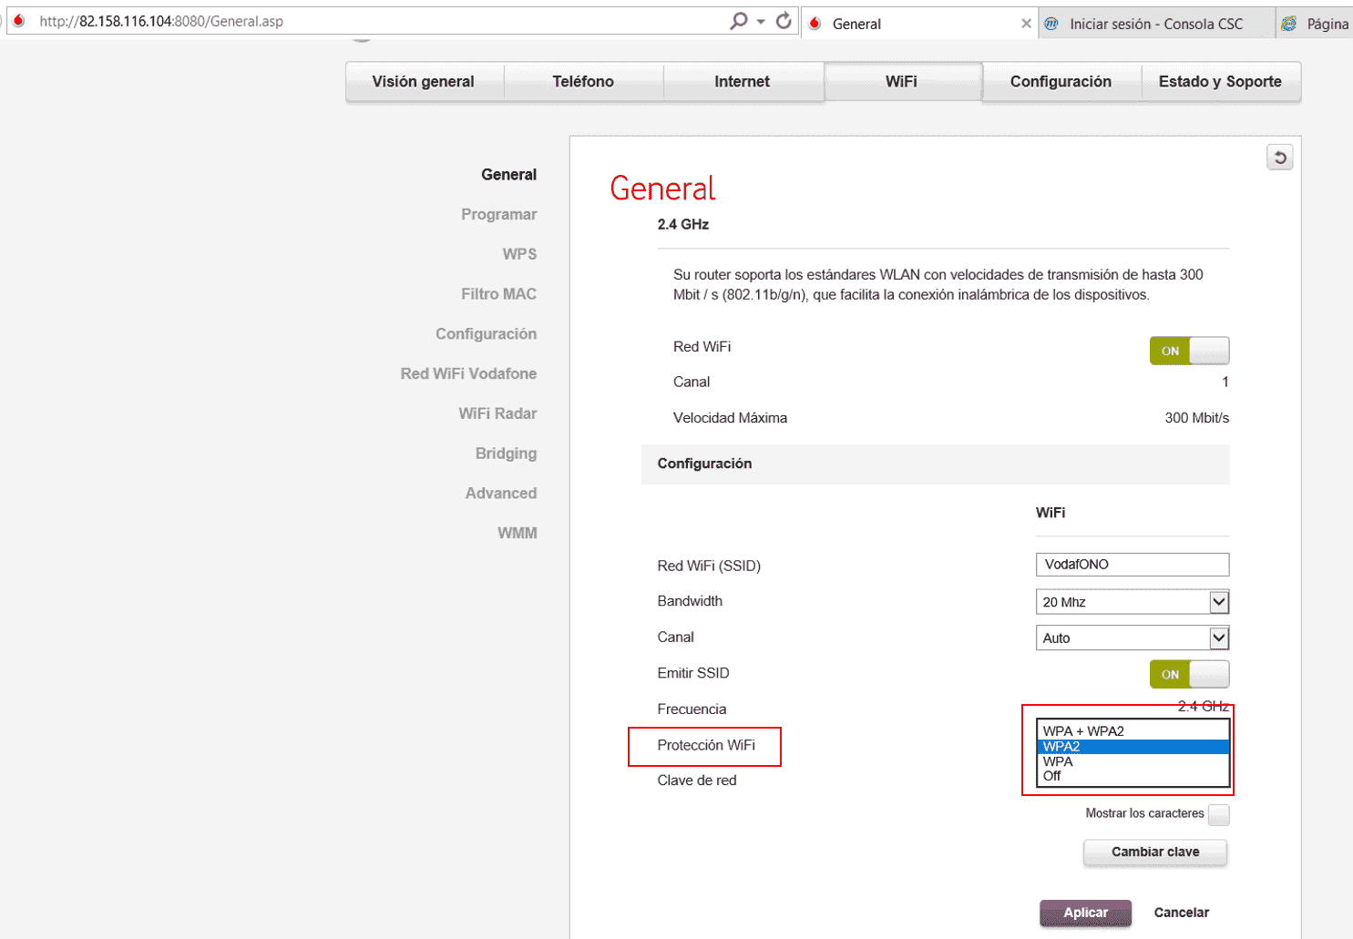The width and height of the screenshot is (1353, 939).
Task: Click the Vodafone favicon in the address bar
Action: point(19,21)
